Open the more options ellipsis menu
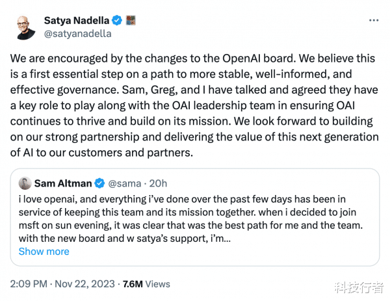Image resolution: width=390 pixels, height=301 pixels. (373, 20)
